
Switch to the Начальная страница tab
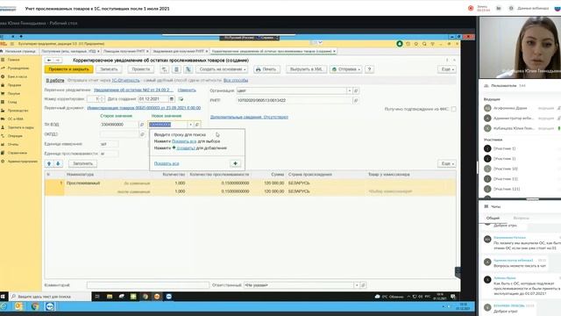point(18,51)
